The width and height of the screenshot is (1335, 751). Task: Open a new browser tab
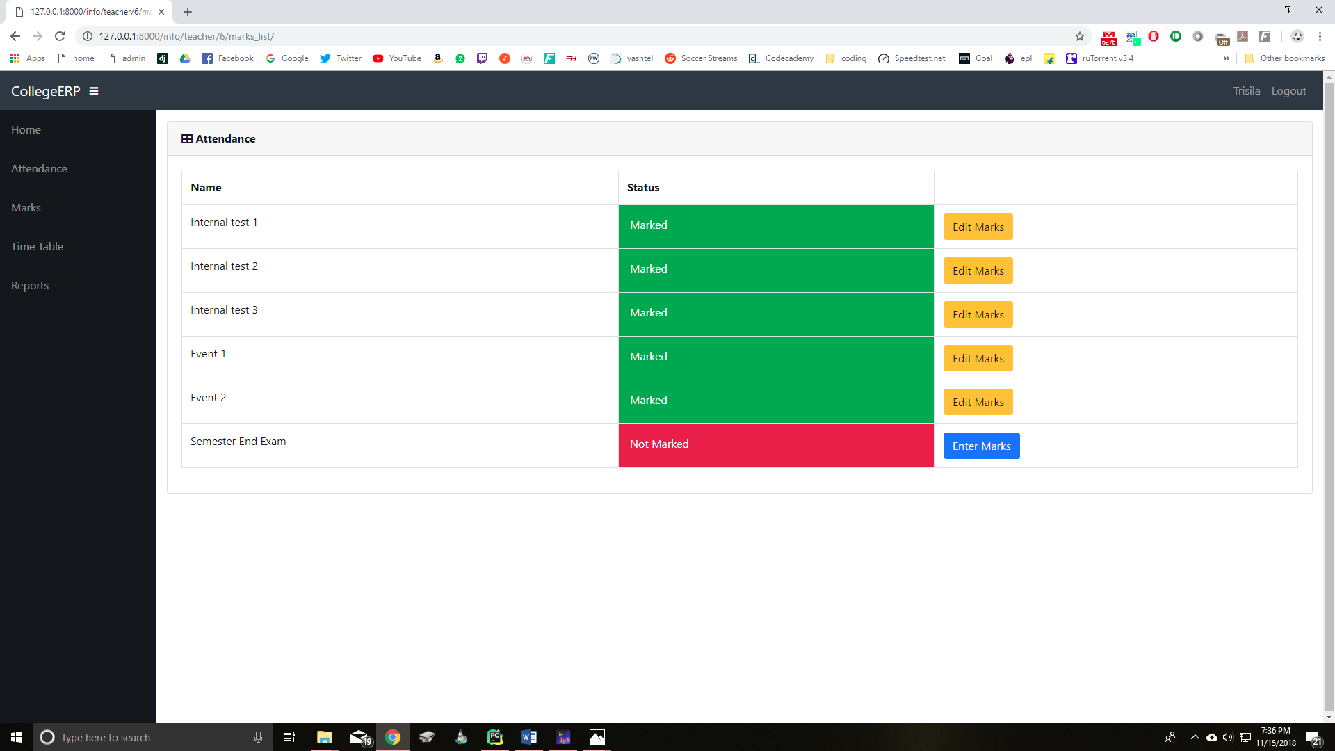tap(188, 12)
